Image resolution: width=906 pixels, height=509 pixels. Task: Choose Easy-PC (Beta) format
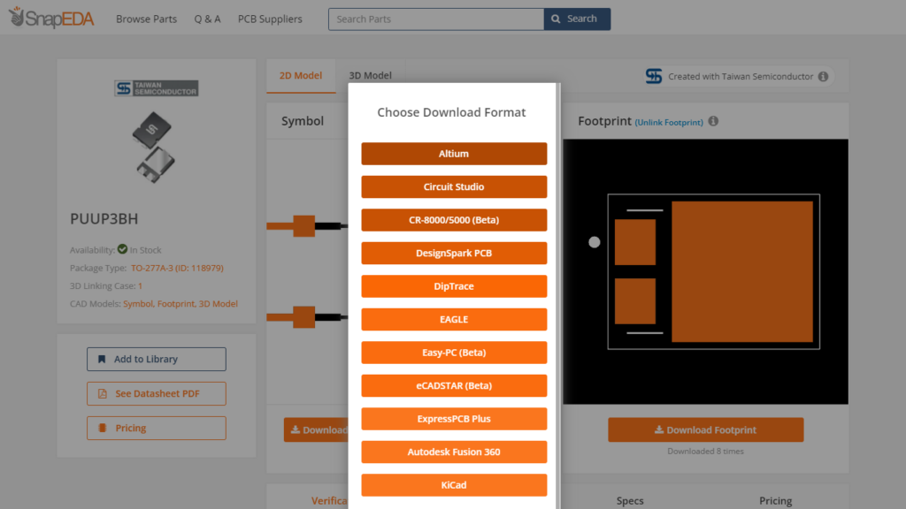pos(454,353)
